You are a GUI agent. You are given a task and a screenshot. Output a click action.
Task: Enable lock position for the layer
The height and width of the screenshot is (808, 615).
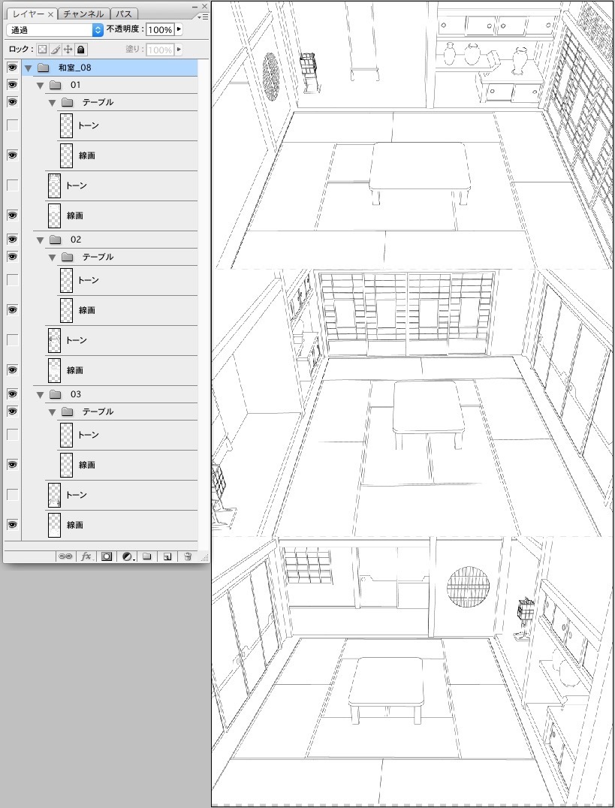click(x=66, y=49)
